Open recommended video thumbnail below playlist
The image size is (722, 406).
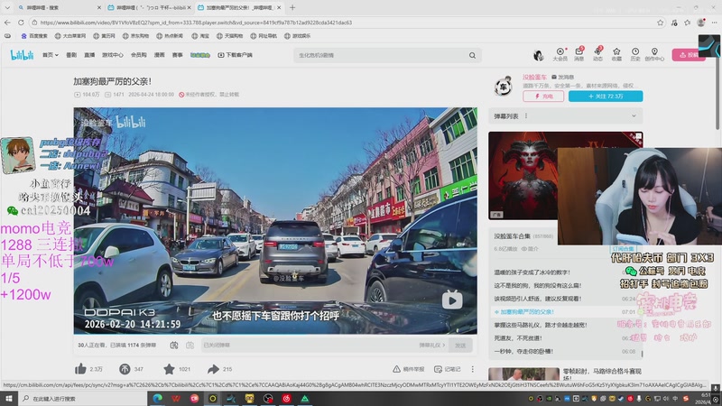coord(524,374)
